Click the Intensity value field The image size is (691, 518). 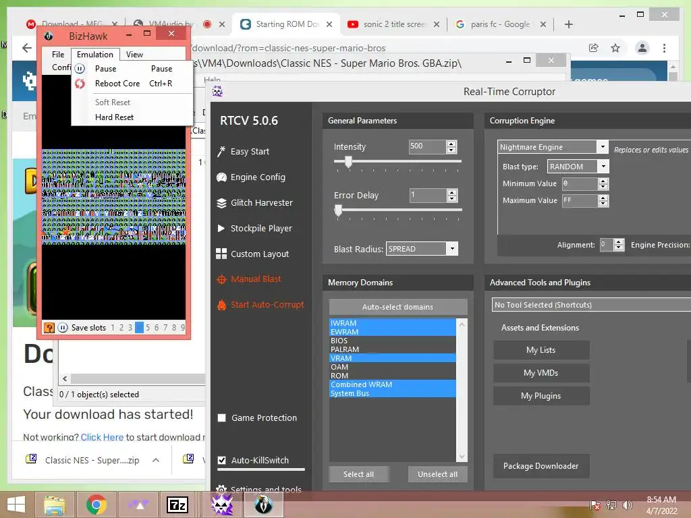click(x=427, y=146)
